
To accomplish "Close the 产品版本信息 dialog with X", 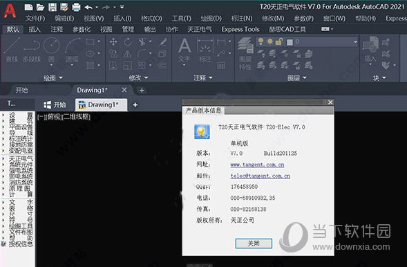I will [x=330, y=102].
